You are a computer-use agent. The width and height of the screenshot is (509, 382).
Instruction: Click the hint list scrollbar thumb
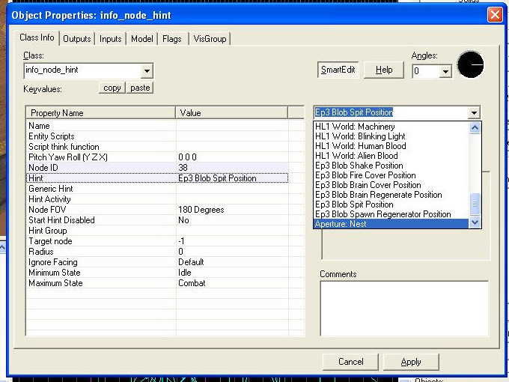(x=475, y=204)
